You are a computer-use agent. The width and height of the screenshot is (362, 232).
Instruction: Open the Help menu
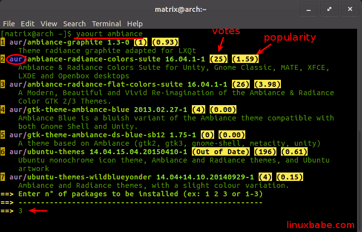[135, 23]
